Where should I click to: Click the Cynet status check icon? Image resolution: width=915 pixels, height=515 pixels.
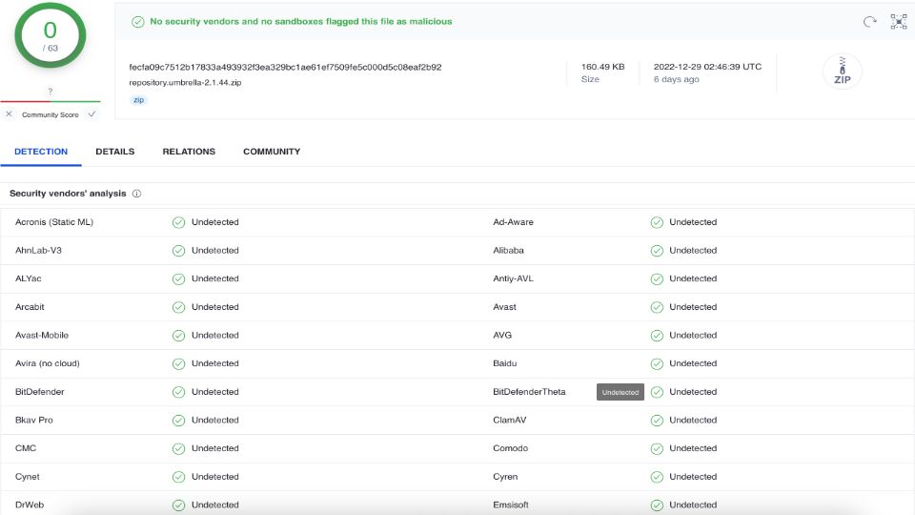click(178, 477)
